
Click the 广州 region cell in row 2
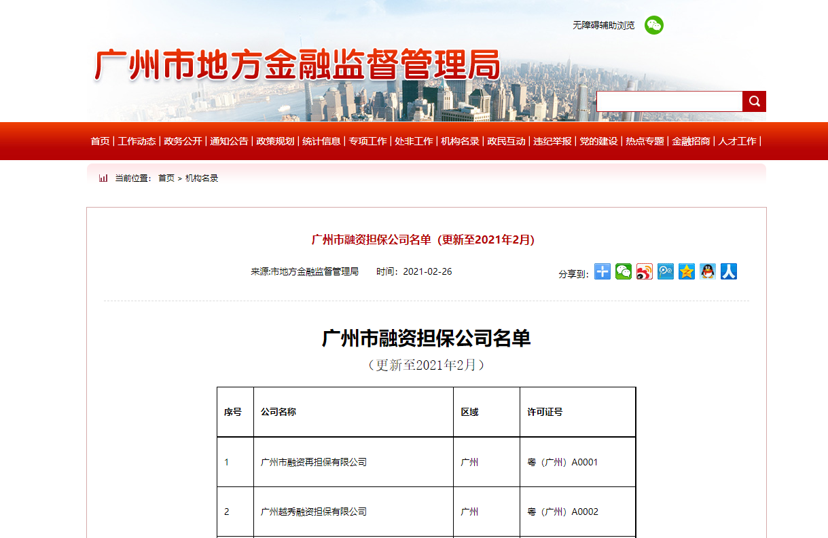(469, 512)
